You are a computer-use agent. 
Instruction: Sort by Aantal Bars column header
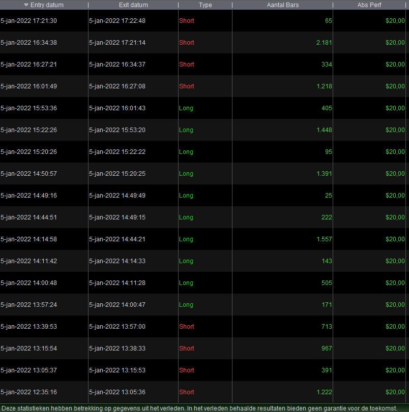pyautogui.click(x=283, y=5)
